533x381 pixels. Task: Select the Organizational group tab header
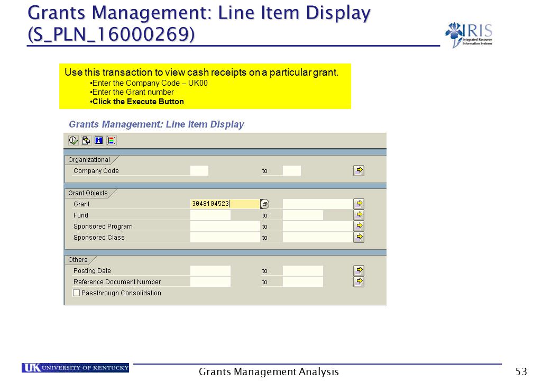(x=89, y=160)
